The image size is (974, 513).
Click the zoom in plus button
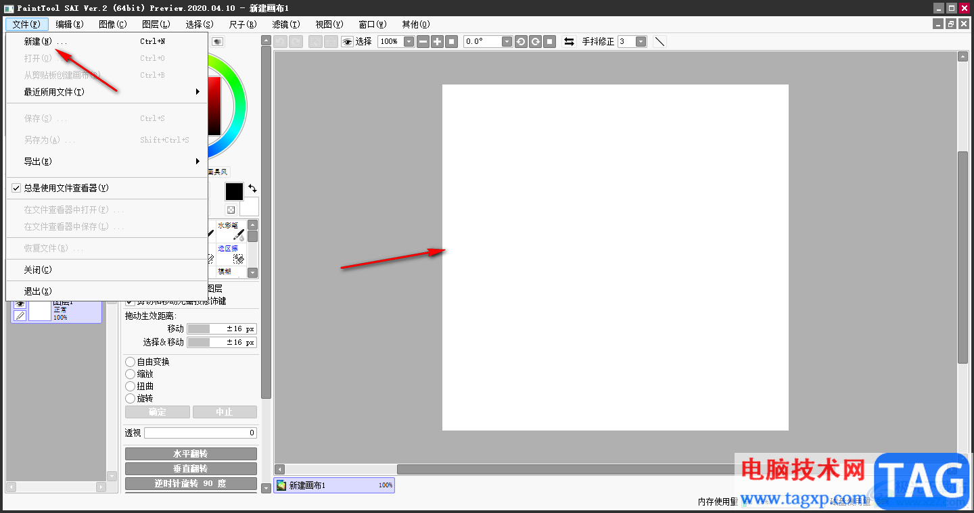point(438,41)
